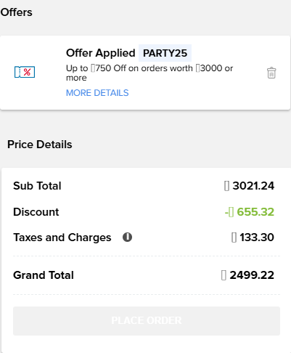Open MORE DETAILS for the offer
This screenshot has height=353, width=291.
click(97, 93)
